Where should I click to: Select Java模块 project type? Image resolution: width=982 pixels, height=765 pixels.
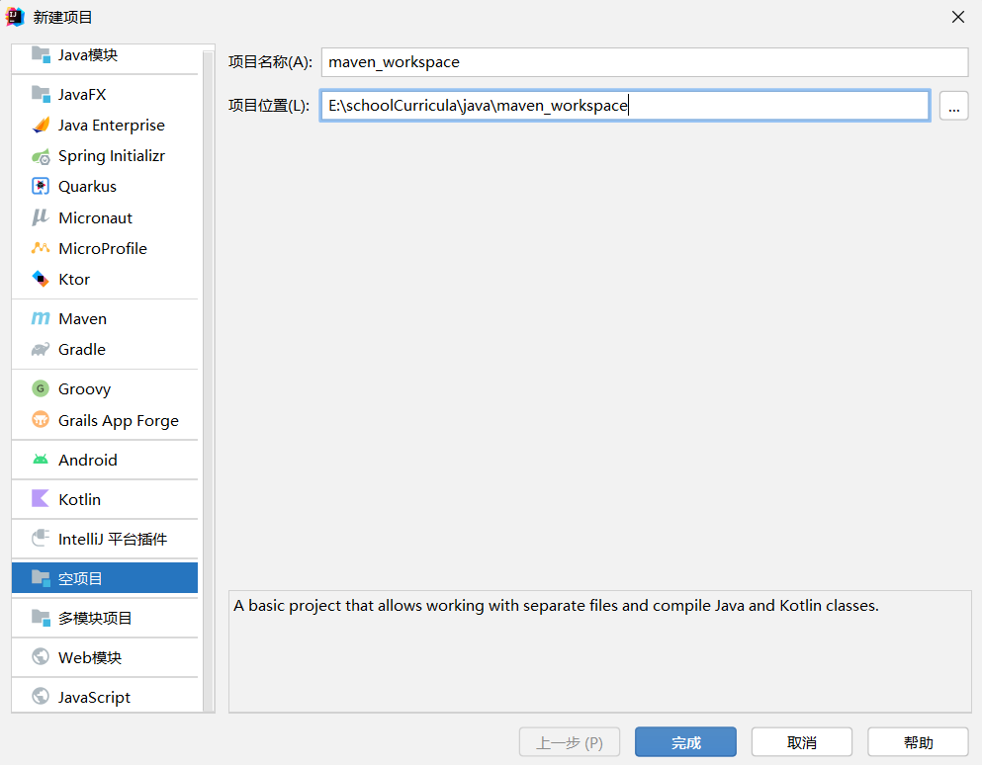[105, 55]
